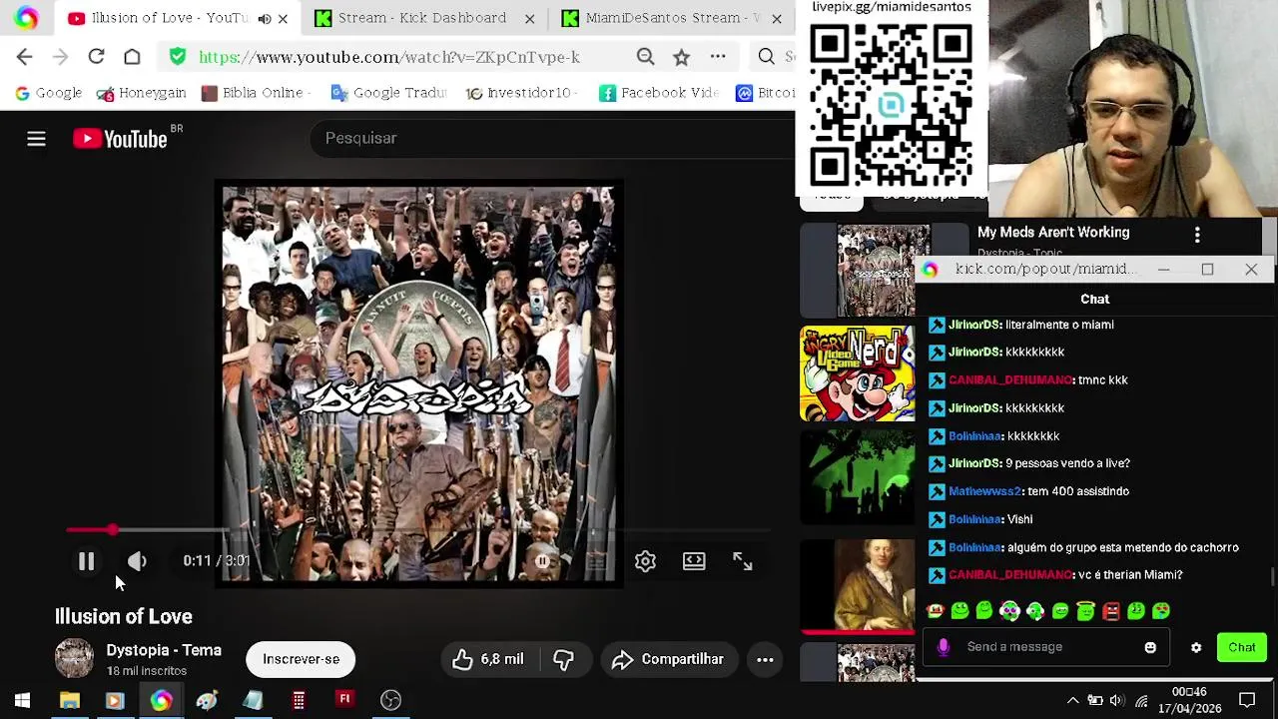Open the Google bookmark

tap(48, 93)
